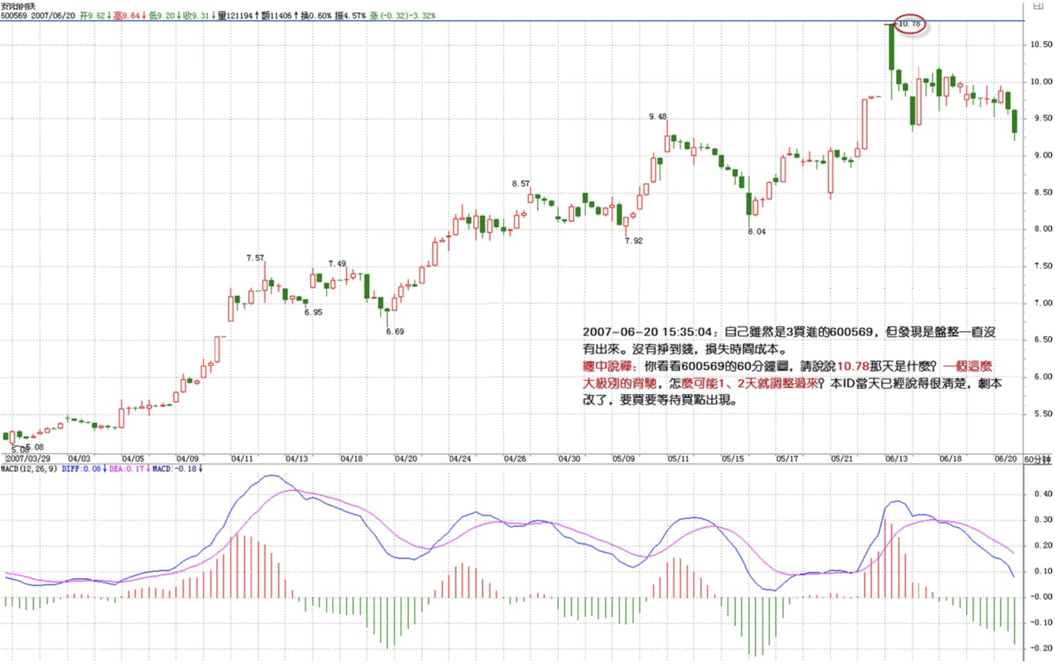The height and width of the screenshot is (664, 1055).
Task: Click the 04/20 date on time axis
Action: (406, 459)
